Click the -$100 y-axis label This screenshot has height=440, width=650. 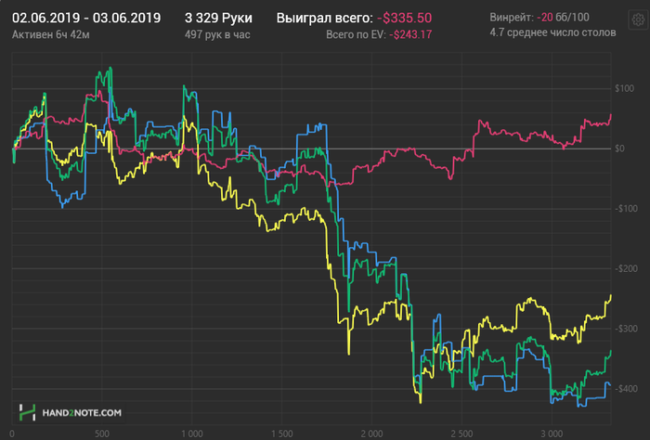[626, 209]
